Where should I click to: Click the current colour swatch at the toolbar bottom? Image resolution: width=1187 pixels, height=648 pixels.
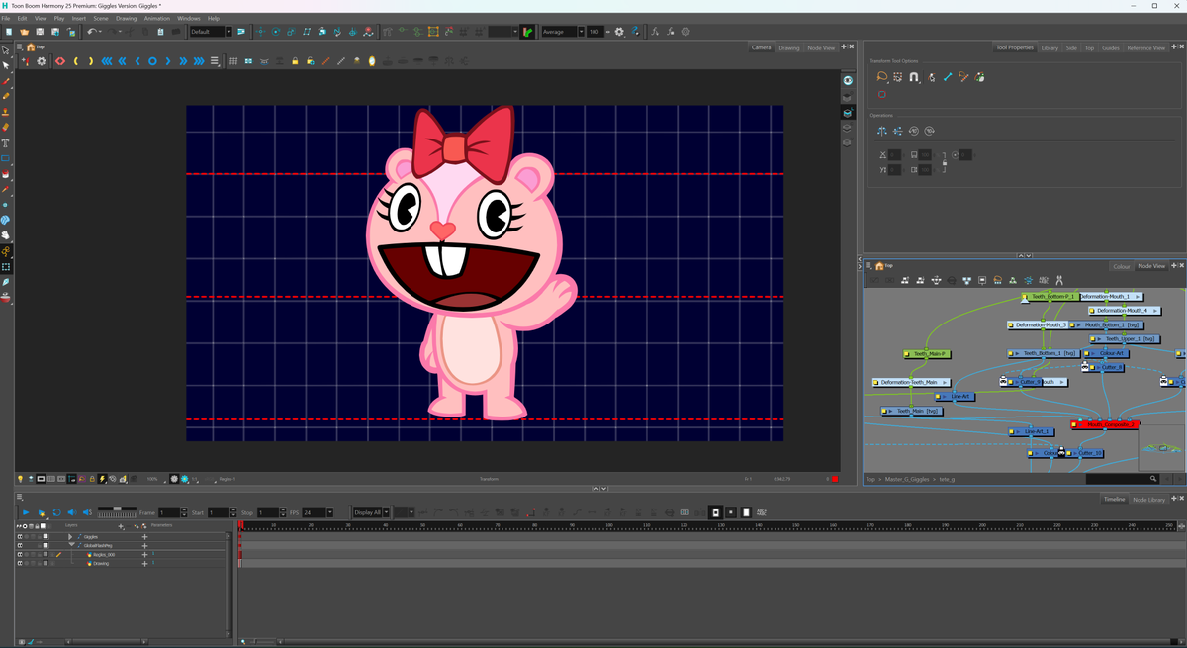click(x=5, y=298)
